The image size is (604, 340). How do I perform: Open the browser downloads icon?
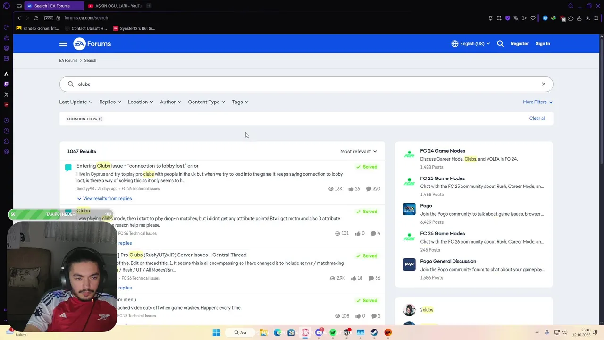point(587,18)
